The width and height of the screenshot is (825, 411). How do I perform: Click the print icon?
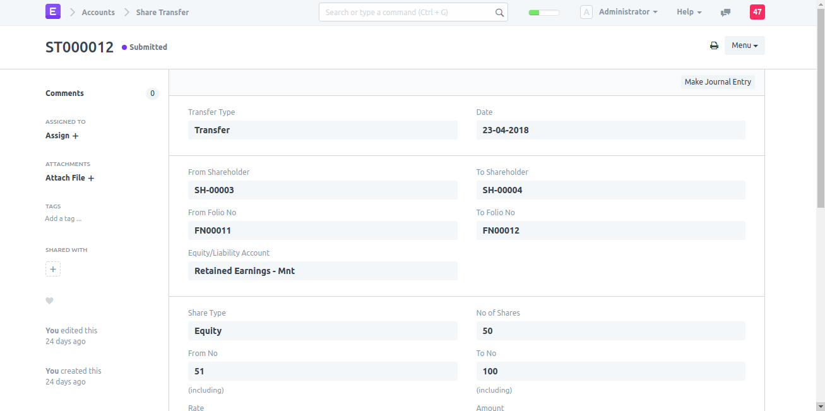[x=714, y=45]
